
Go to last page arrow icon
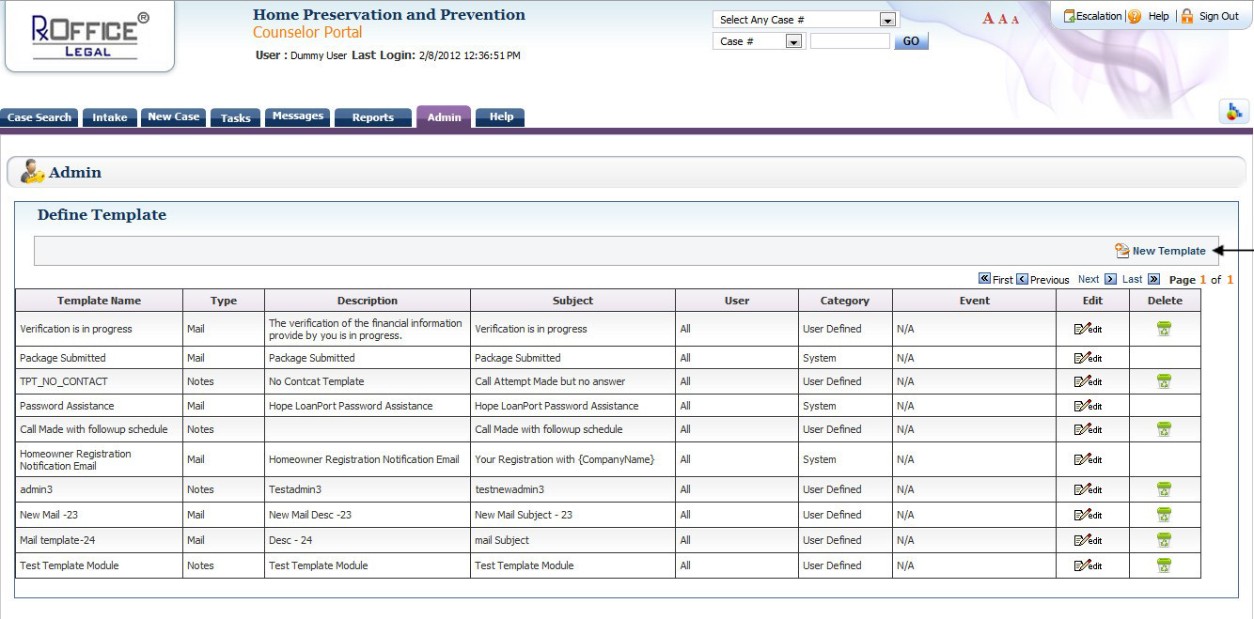tap(1153, 279)
